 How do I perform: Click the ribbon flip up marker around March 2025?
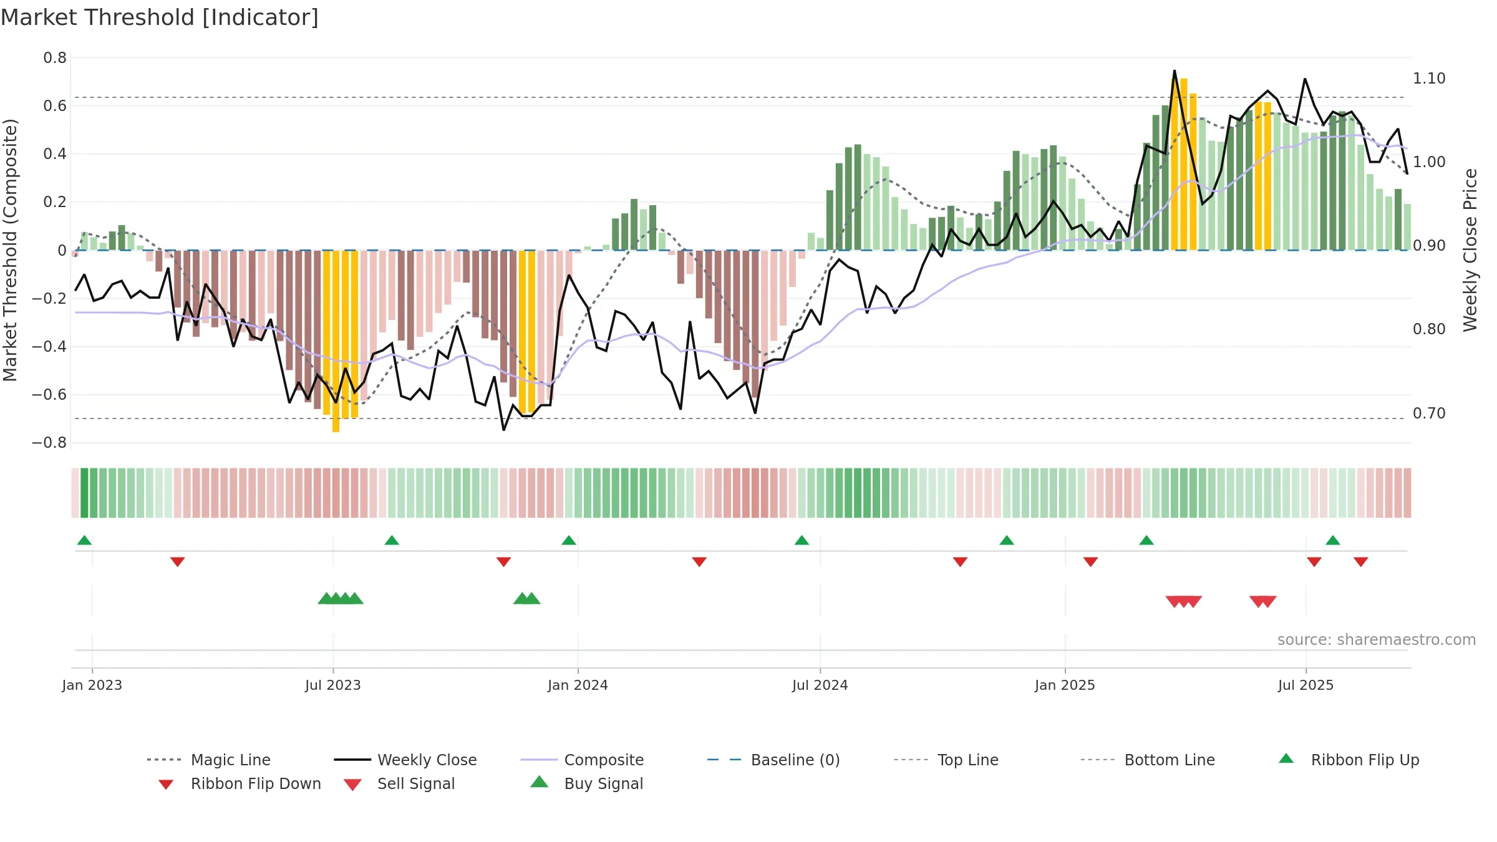coord(1146,540)
